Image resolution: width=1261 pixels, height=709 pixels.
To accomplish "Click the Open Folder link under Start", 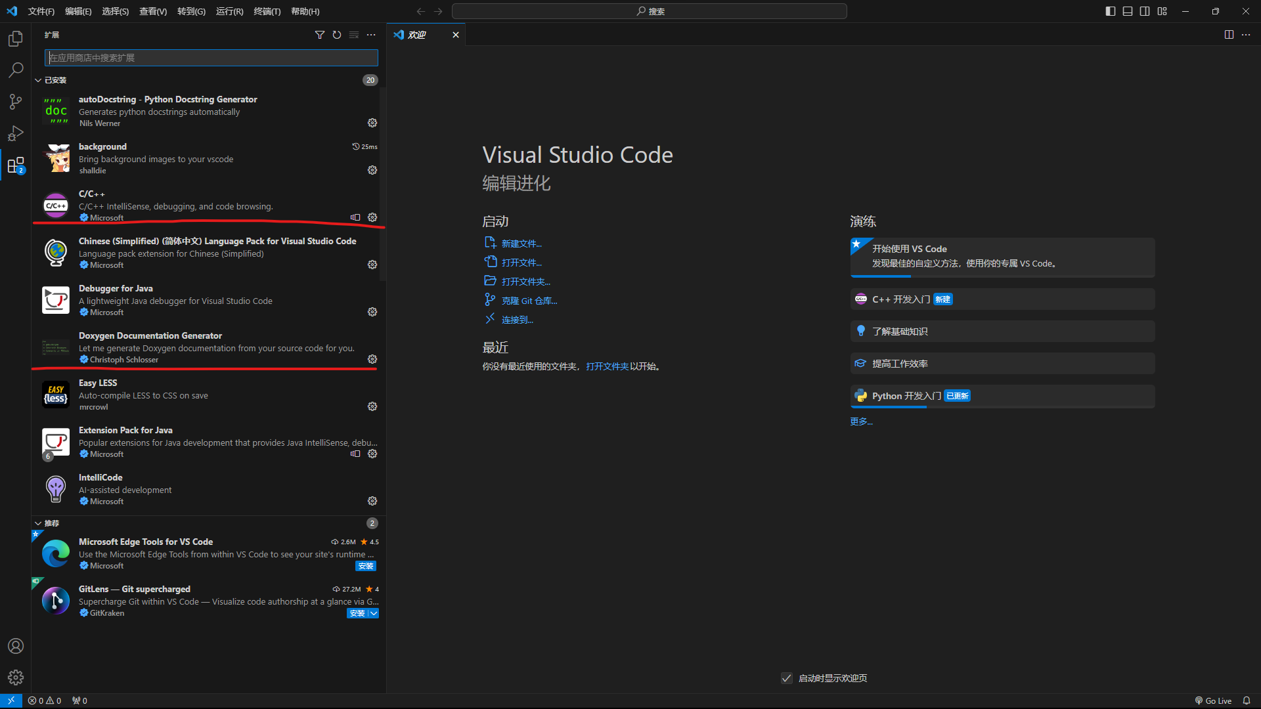I will coord(526,282).
